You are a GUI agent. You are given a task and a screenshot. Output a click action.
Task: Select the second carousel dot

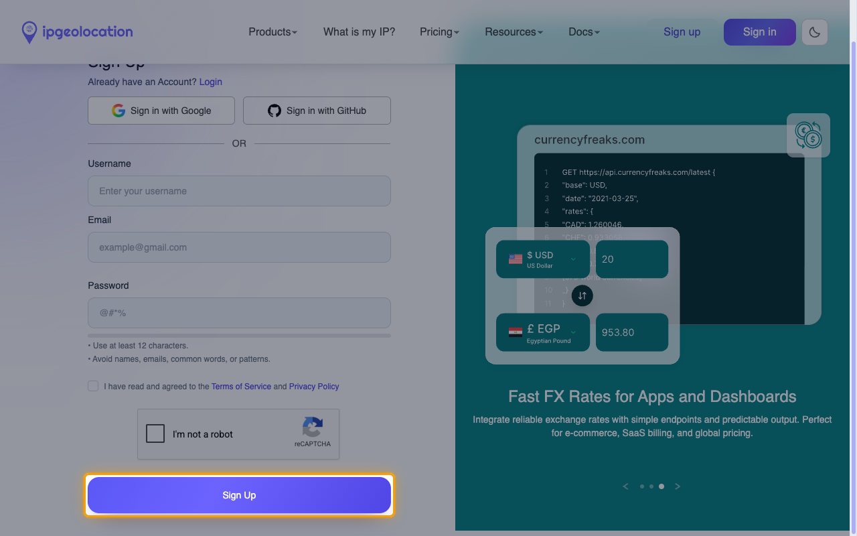click(x=651, y=486)
